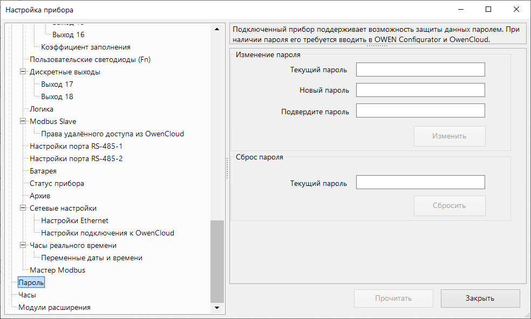This screenshot has width=531, height=319.
Task: Focus the Подтвердите пароль input field
Action: [x=420, y=111]
